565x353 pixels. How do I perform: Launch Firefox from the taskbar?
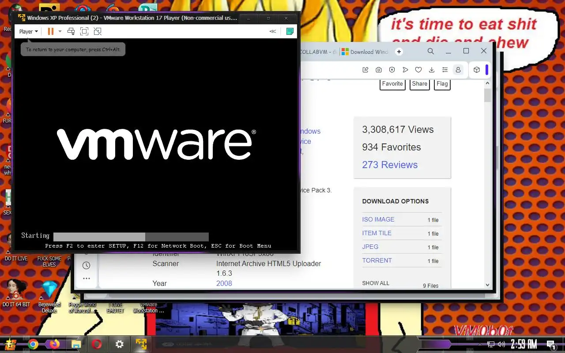(x=54, y=344)
